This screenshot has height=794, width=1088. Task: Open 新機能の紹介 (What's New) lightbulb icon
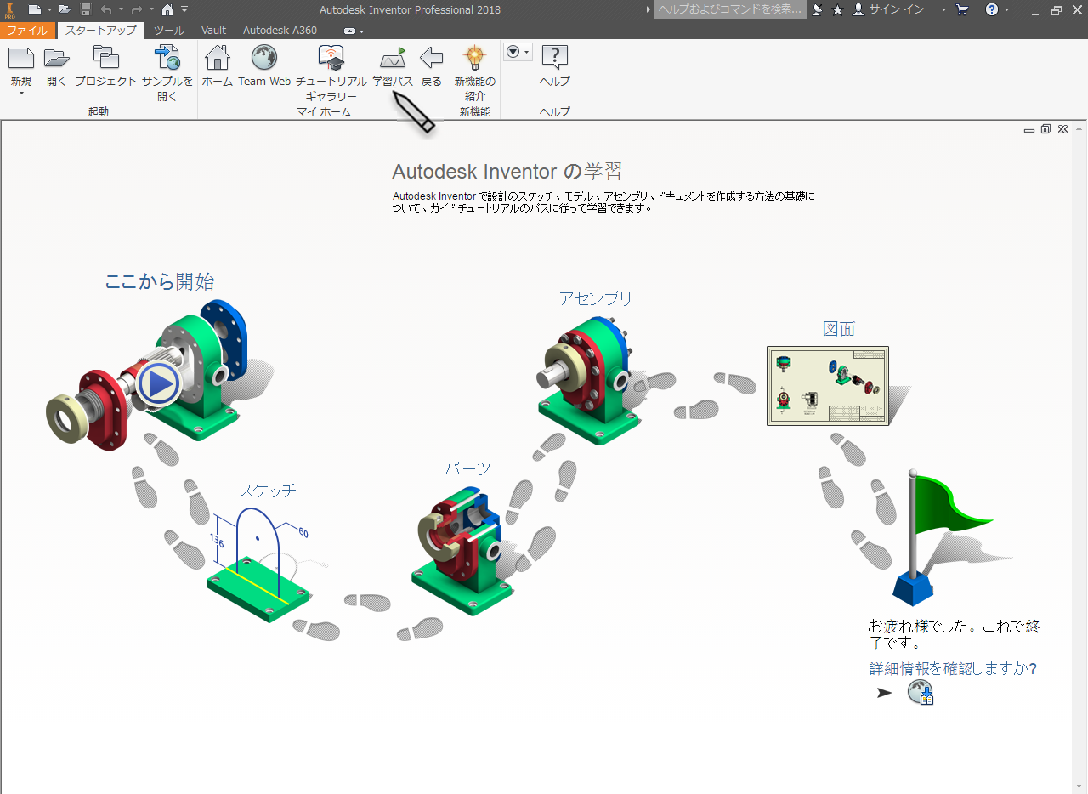pyautogui.click(x=474, y=58)
